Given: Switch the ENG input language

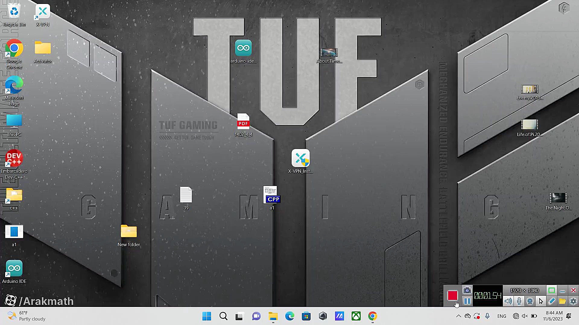Looking at the screenshot, I should pos(502,316).
